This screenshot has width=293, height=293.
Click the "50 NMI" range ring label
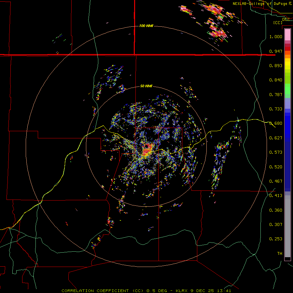pos(146,86)
